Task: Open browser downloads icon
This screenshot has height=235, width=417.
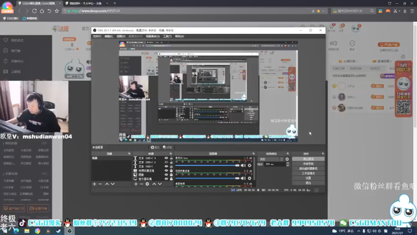Action: click(405, 11)
